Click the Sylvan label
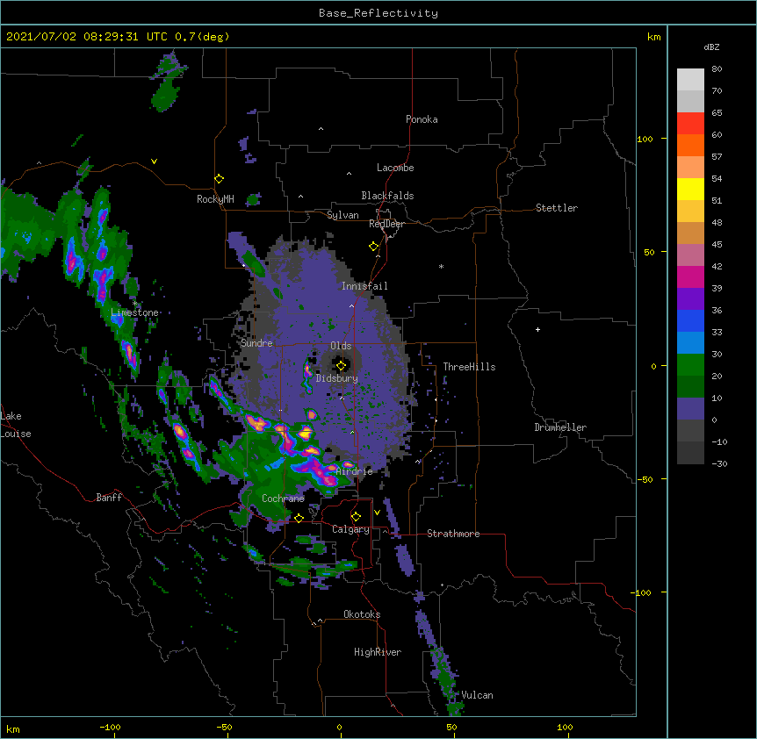The height and width of the screenshot is (739, 757). pos(342,215)
